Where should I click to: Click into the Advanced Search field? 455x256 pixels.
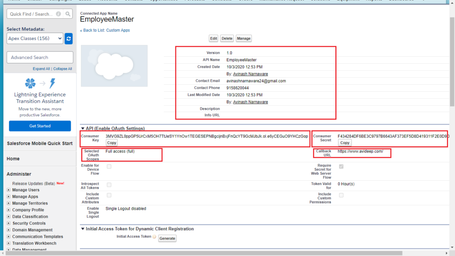[40, 57]
